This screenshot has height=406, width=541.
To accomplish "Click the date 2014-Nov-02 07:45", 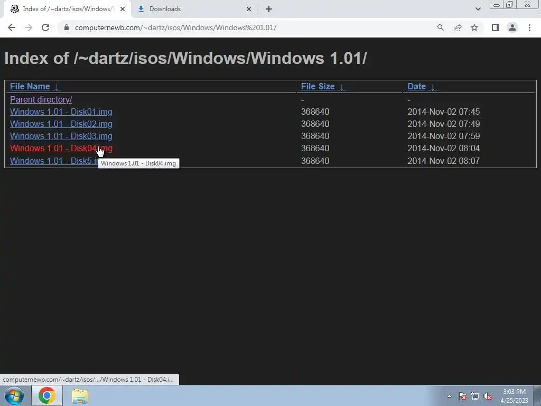I will point(443,112).
